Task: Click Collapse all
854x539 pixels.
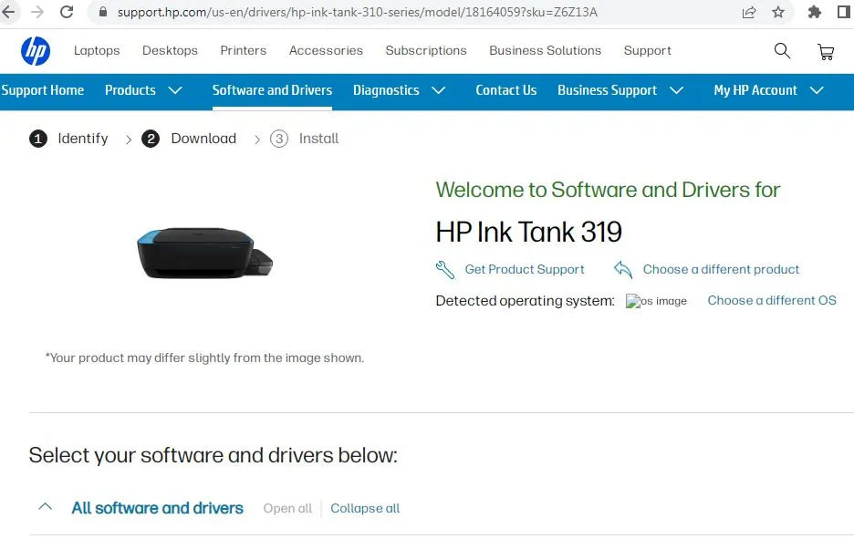Action: pyautogui.click(x=365, y=509)
